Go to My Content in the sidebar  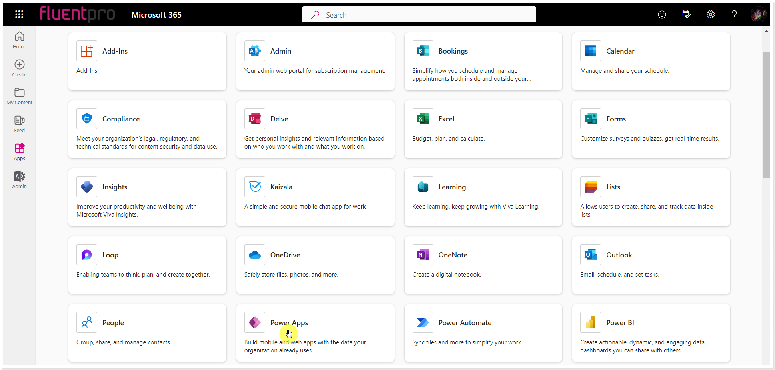click(x=19, y=95)
